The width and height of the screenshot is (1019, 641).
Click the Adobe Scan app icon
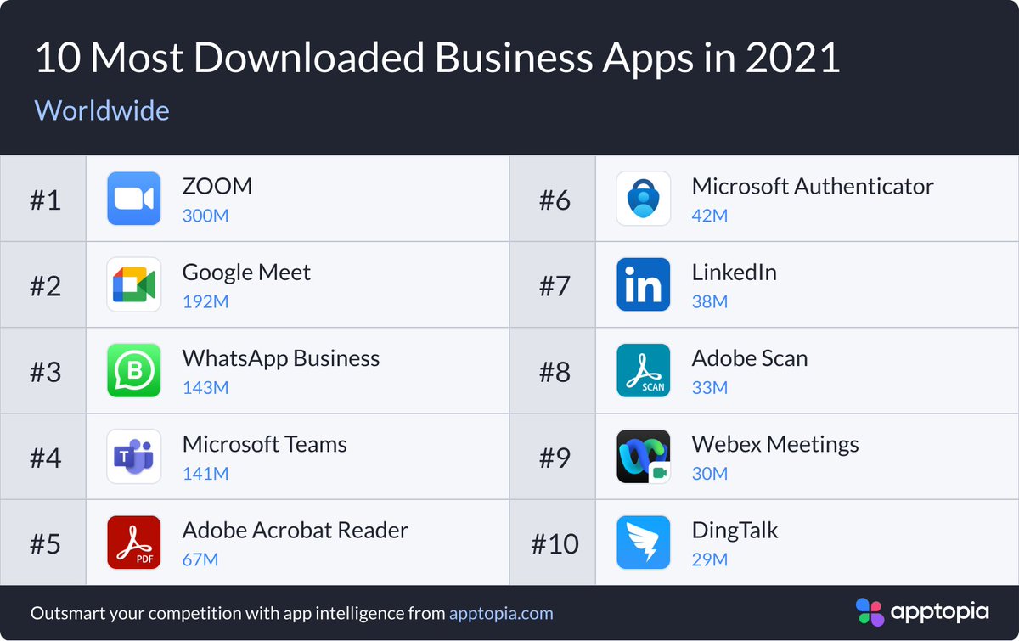click(x=643, y=370)
